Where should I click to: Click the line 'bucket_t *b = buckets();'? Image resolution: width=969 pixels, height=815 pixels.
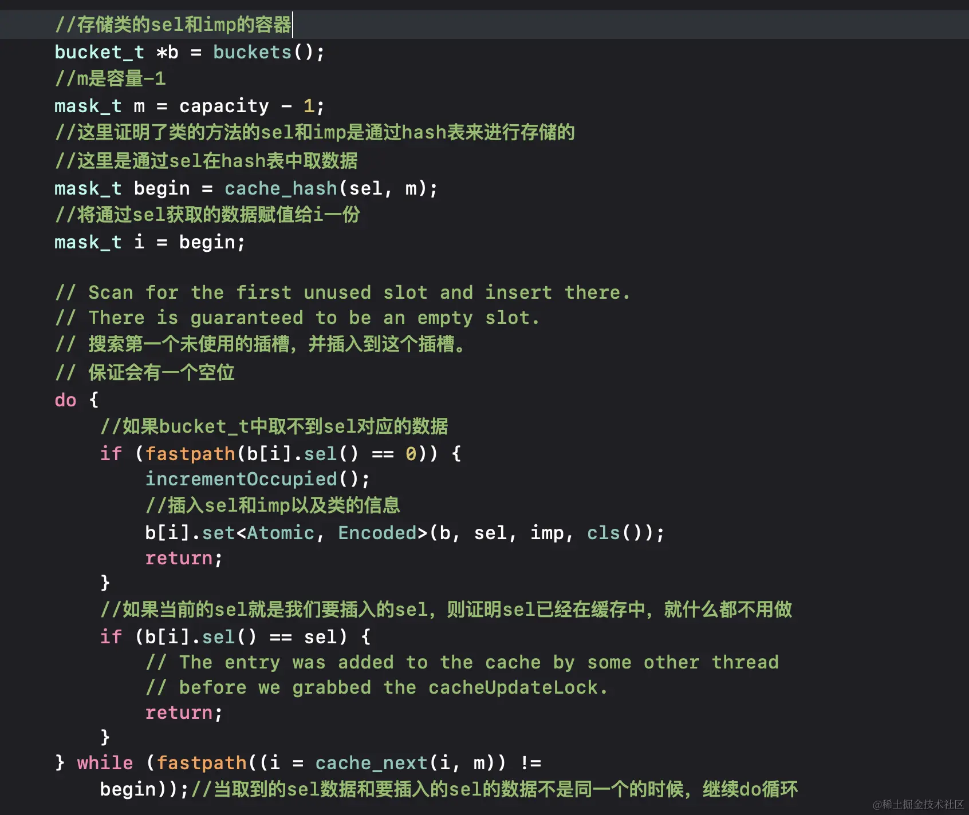(x=190, y=52)
